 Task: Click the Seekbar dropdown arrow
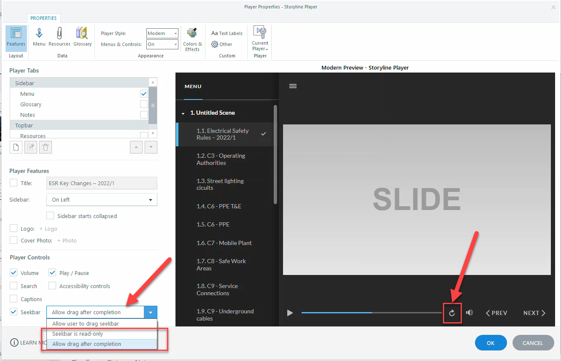click(x=151, y=312)
